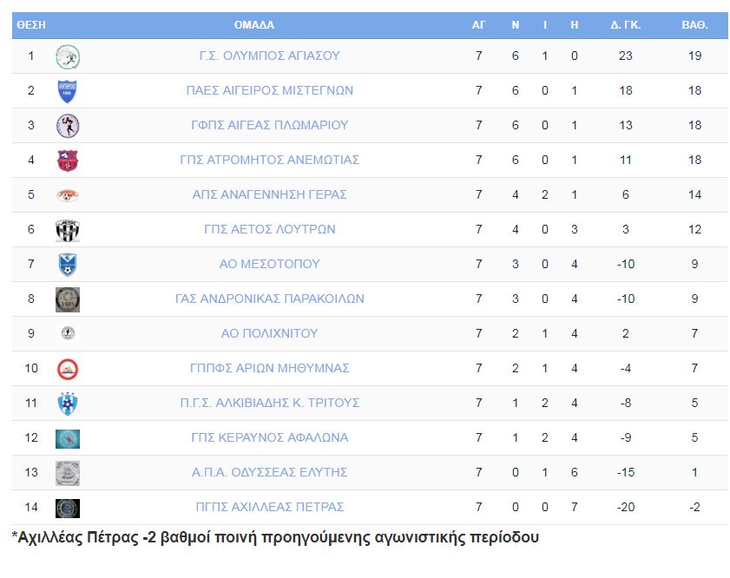
Task: Open the Α.Π.Α. ΟΔΥΣΣΕΑΣ ΕΛΥΤΗΣ link
Action: pos(270,472)
